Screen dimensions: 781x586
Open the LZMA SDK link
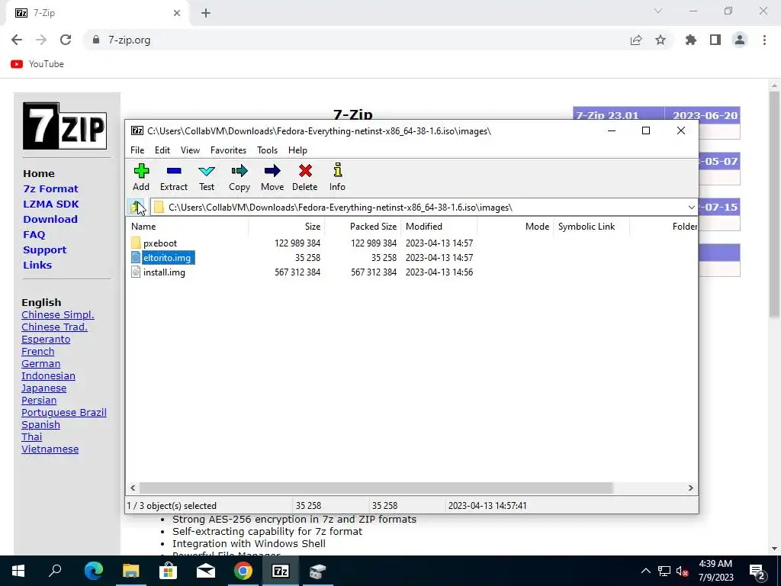click(51, 204)
